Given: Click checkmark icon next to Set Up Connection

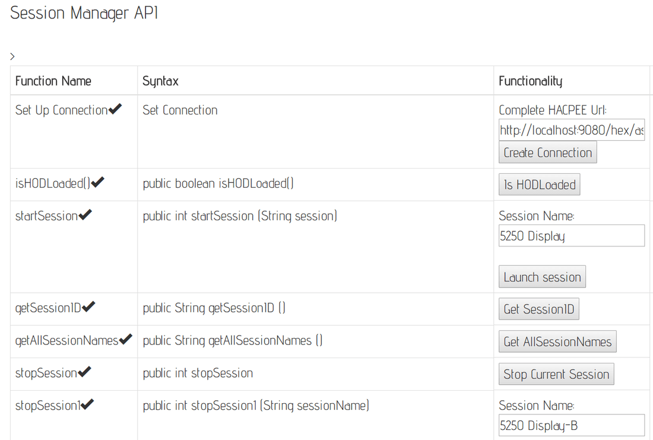Looking at the screenshot, I should (x=115, y=109).
